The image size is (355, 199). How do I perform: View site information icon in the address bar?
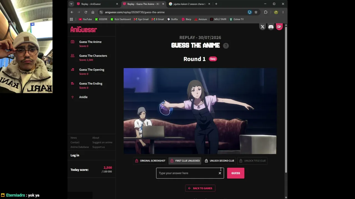click(x=101, y=12)
